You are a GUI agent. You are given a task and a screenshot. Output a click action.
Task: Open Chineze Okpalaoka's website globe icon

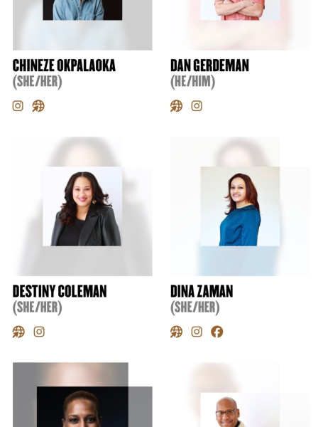click(x=38, y=106)
